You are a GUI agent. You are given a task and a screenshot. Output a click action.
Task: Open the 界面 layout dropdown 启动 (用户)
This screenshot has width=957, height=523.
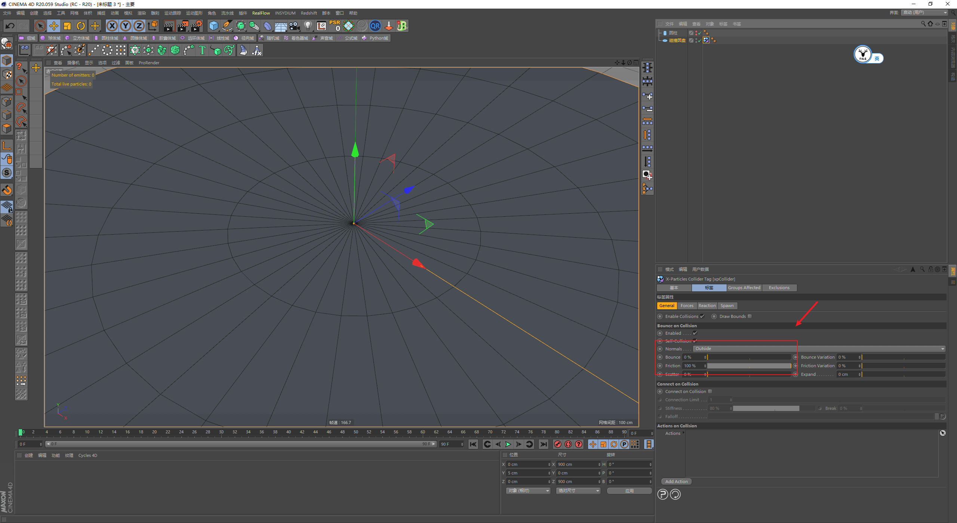pos(925,13)
